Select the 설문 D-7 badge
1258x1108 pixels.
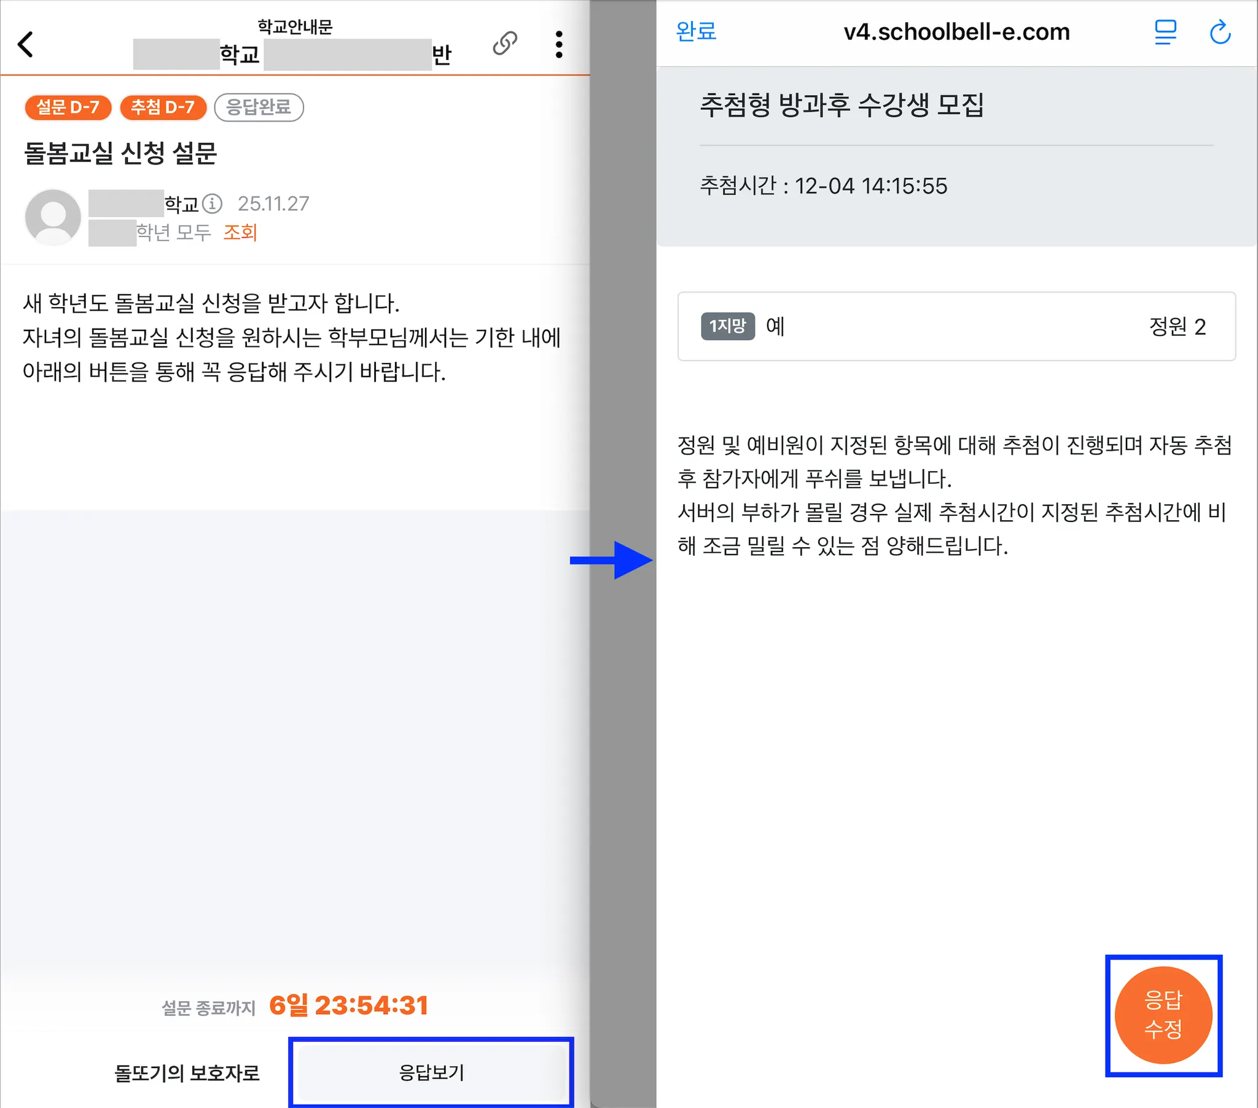tap(68, 107)
